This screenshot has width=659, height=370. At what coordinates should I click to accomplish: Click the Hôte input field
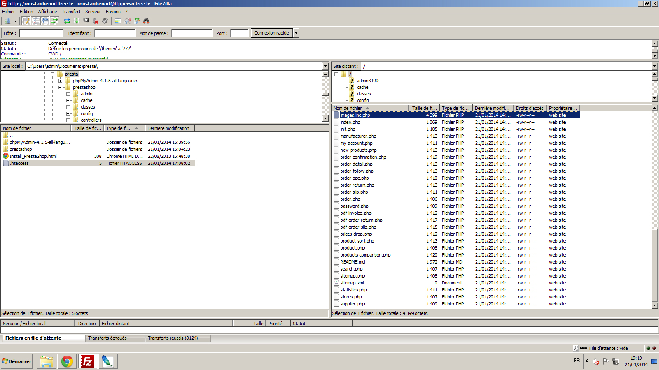coord(42,33)
